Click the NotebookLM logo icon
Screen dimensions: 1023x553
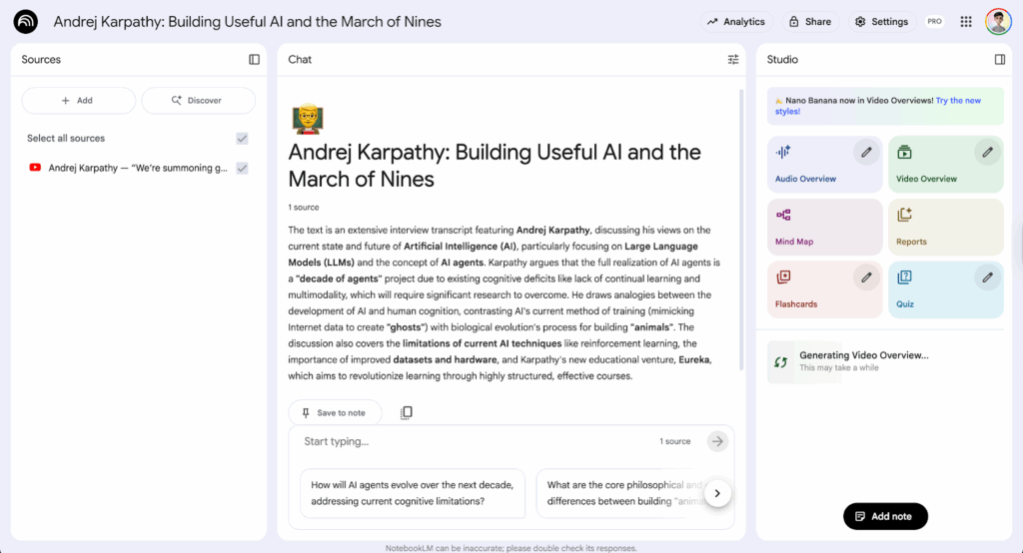point(26,22)
